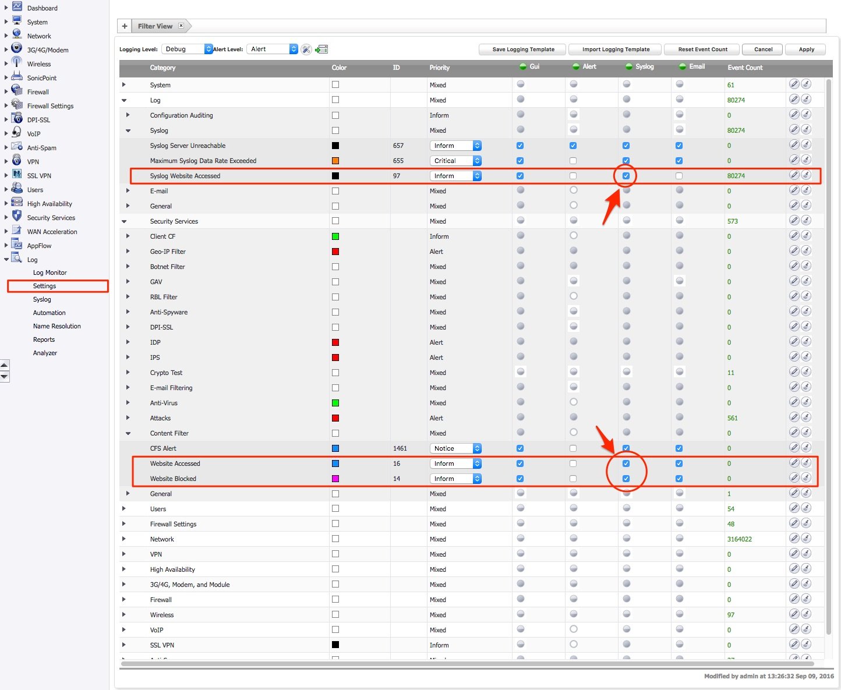Click the table's vertical scrollbar
Screen dimensions: 841x690
(829, 356)
